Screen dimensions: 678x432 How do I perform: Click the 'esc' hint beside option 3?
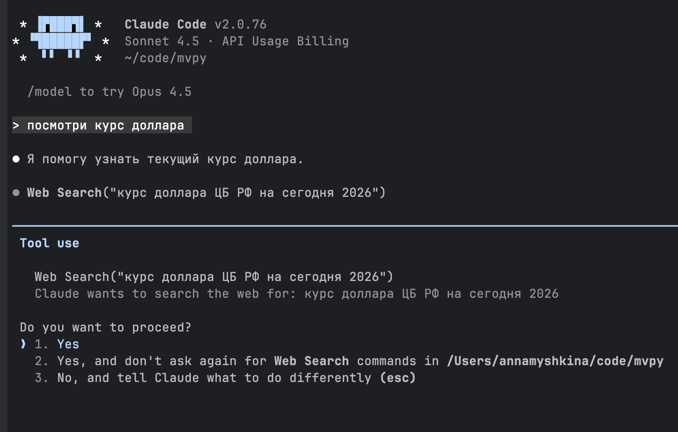coord(398,378)
